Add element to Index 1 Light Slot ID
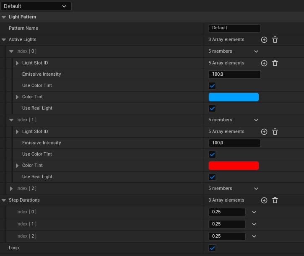 pos(264,132)
